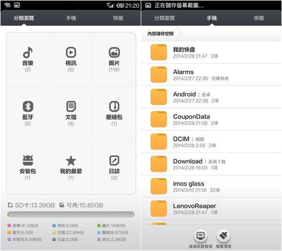Viewport: 282px width, 251px height.
Task: Tap the imos glass 22項 item count
Action: pyautogui.click(x=215, y=190)
